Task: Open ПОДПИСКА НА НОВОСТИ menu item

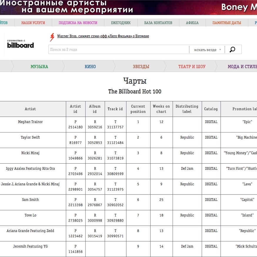Action: point(78,23)
